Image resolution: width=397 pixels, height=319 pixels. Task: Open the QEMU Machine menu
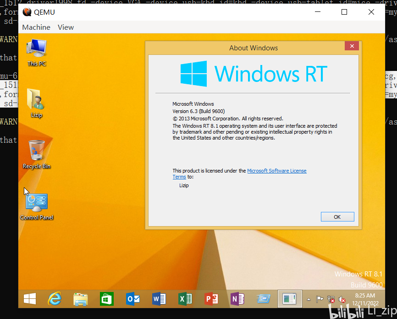36,27
